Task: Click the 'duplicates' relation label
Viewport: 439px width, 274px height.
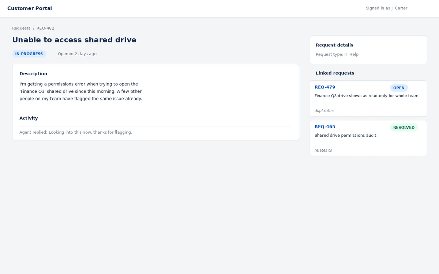Action: point(324,111)
